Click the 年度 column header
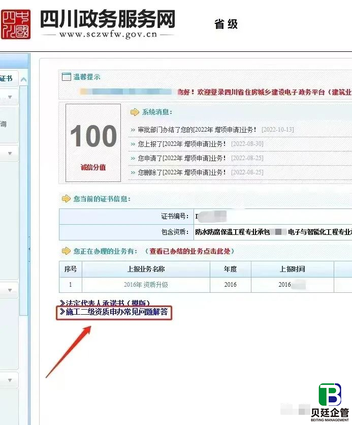The height and width of the screenshot is (425, 352). click(x=231, y=269)
